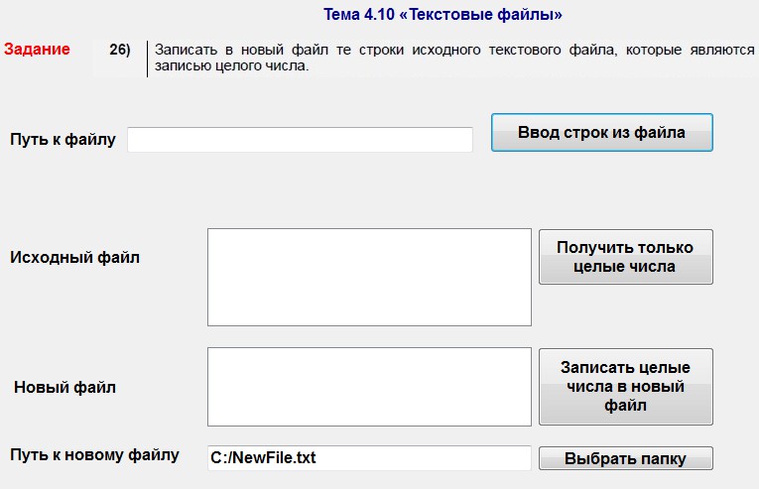Click the 'Новый файл' label
759x489 pixels.
click(64, 387)
